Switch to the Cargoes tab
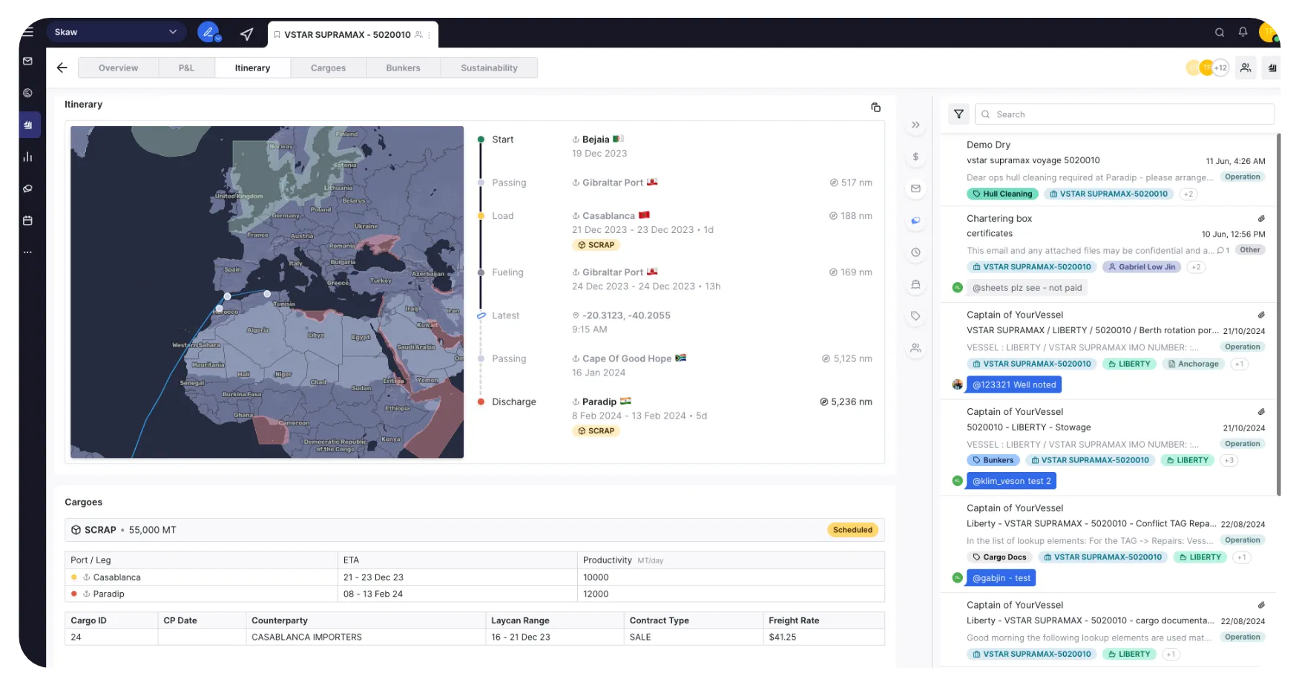 point(328,68)
